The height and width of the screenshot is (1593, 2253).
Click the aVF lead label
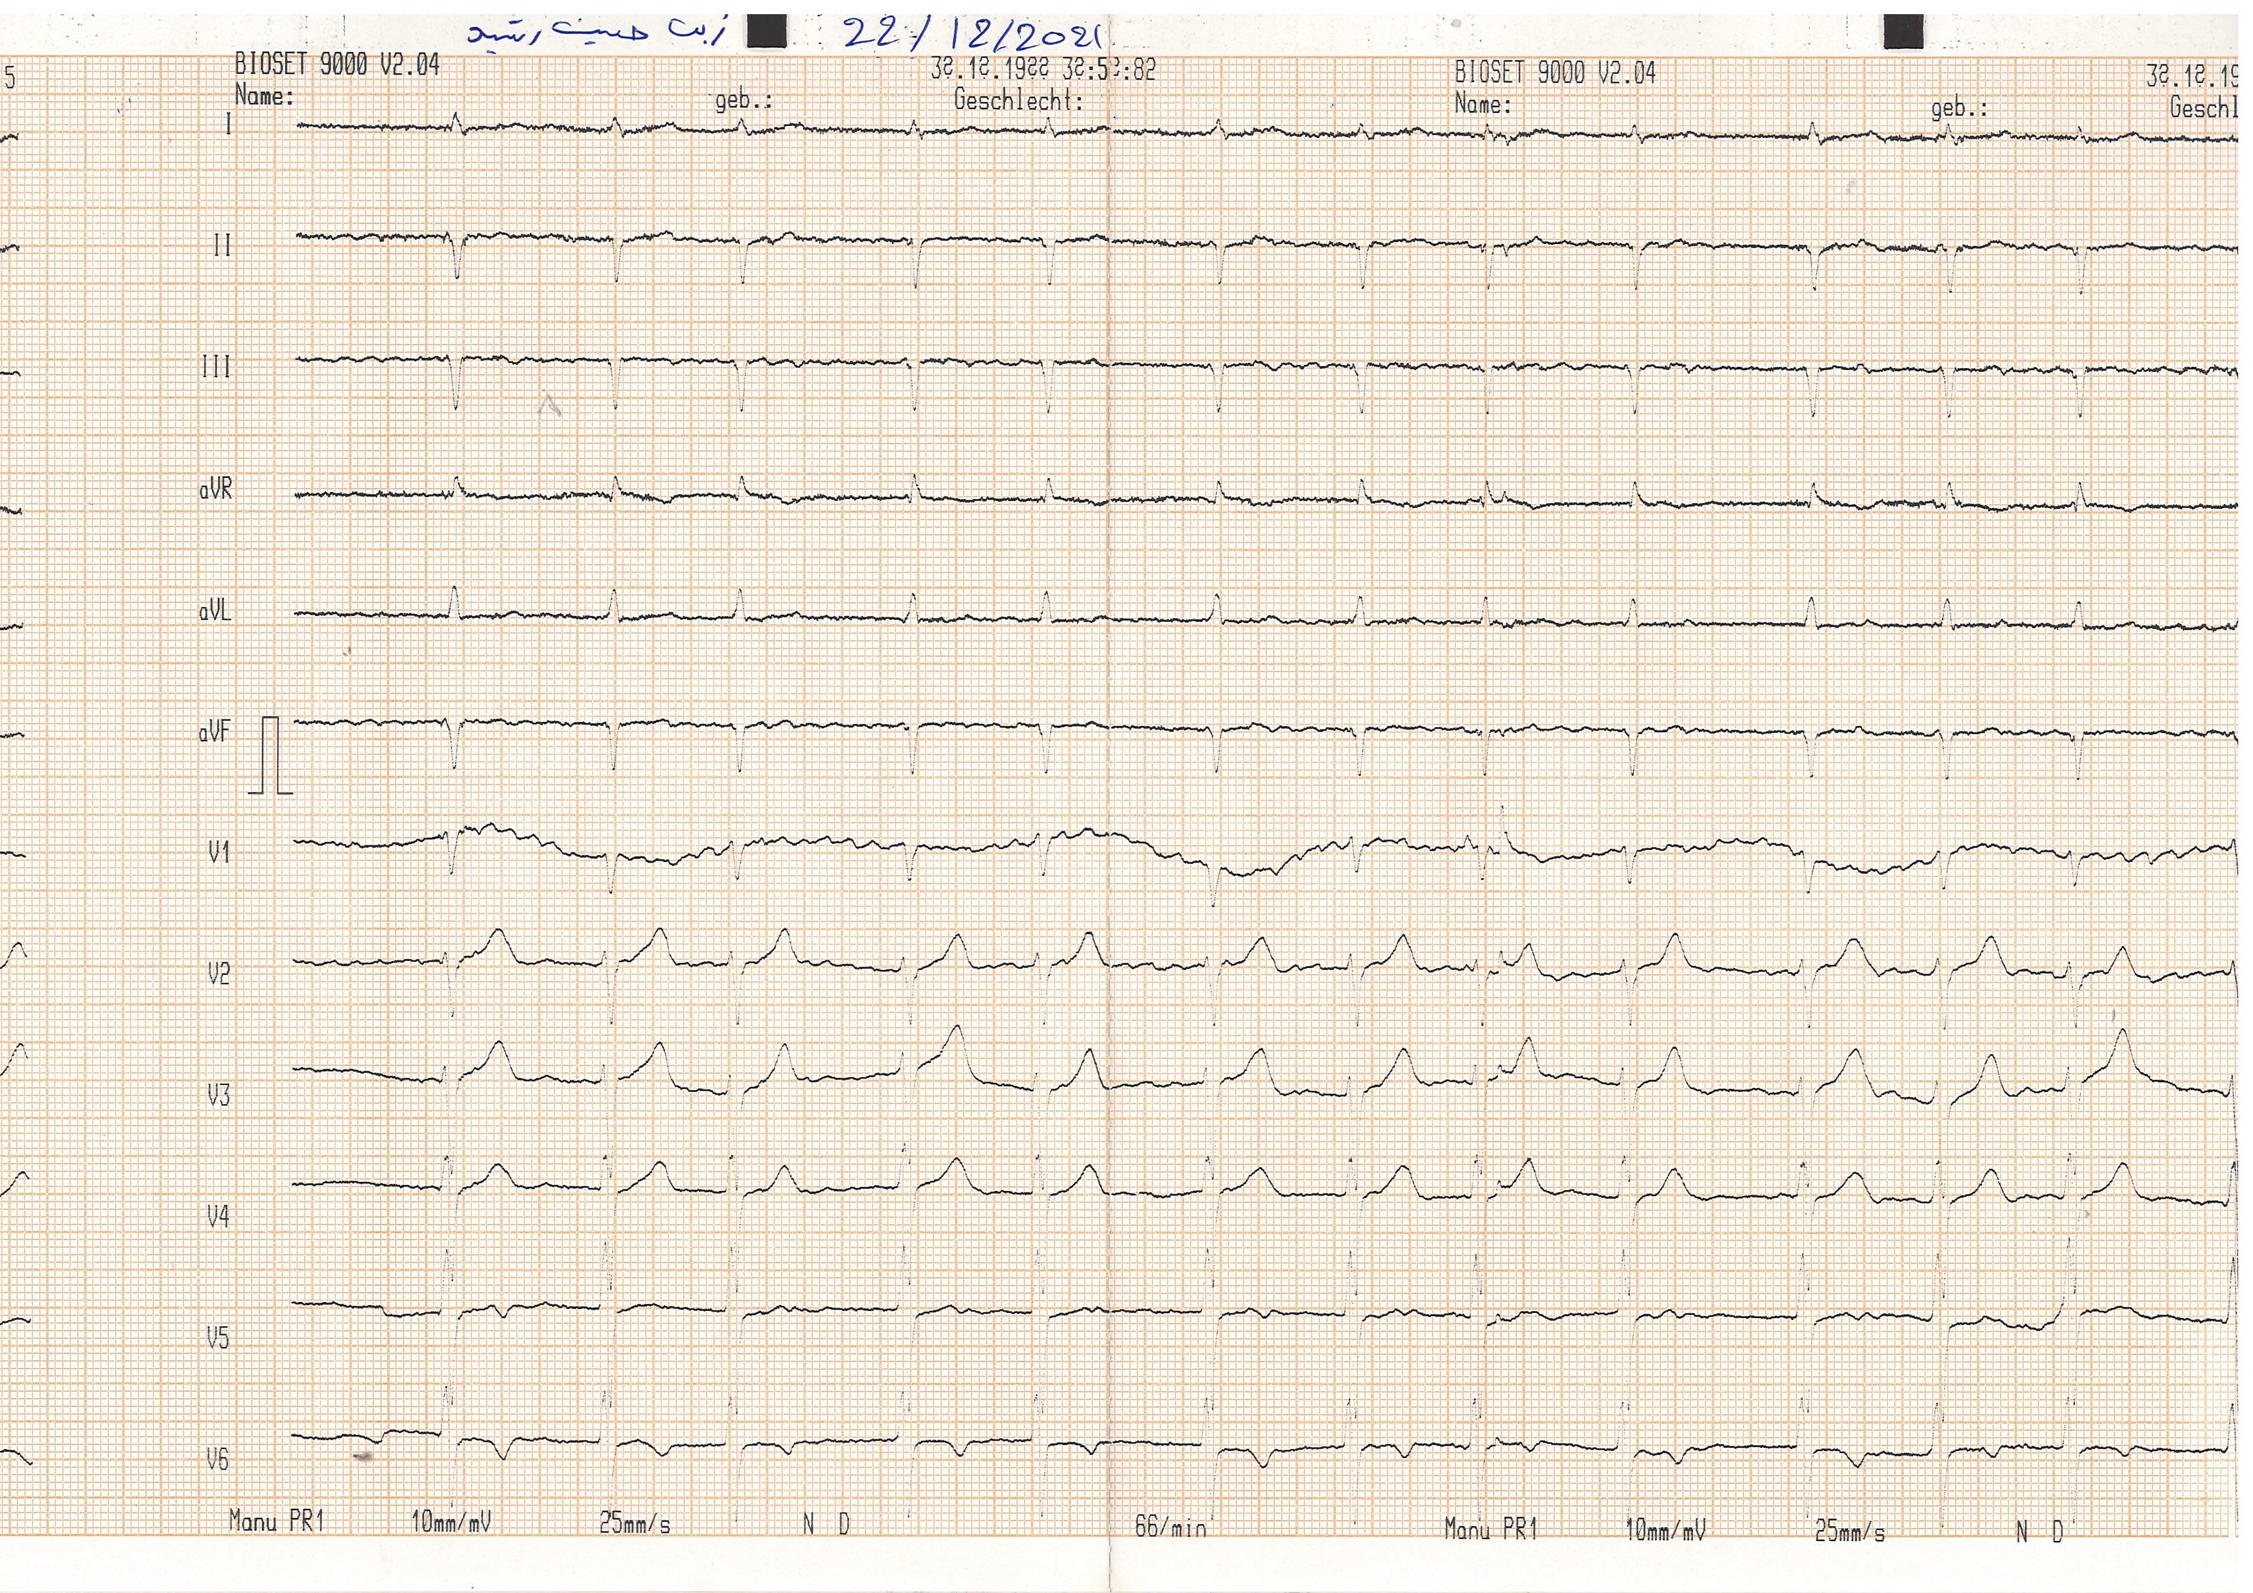click(214, 732)
